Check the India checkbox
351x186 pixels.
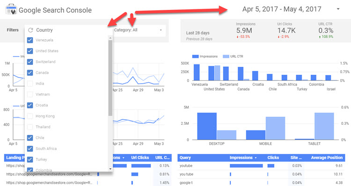[30, 83]
